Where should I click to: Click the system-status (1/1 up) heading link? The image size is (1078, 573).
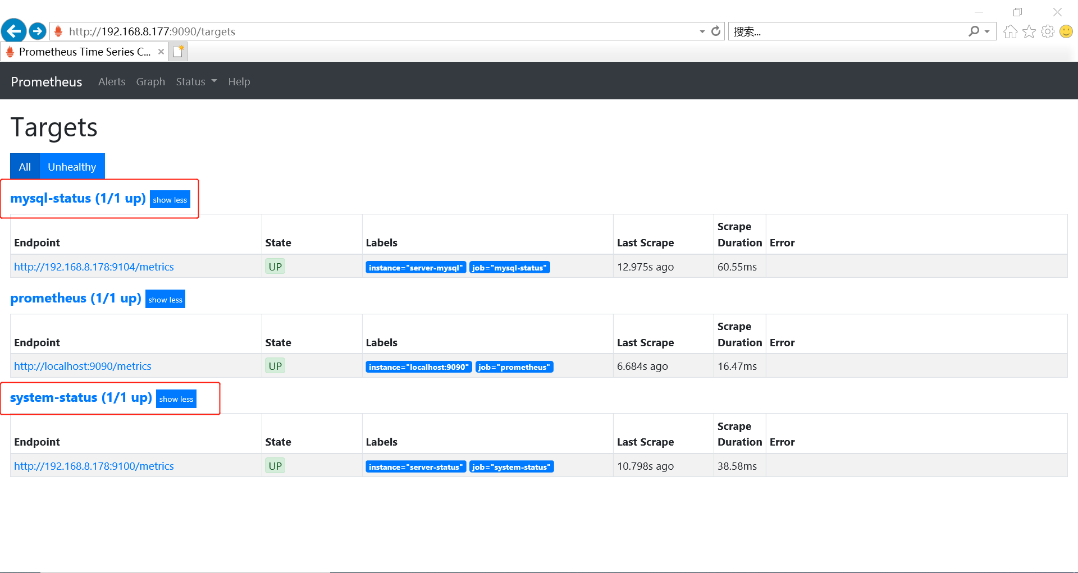pyautogui.click(x=81, y=397)
